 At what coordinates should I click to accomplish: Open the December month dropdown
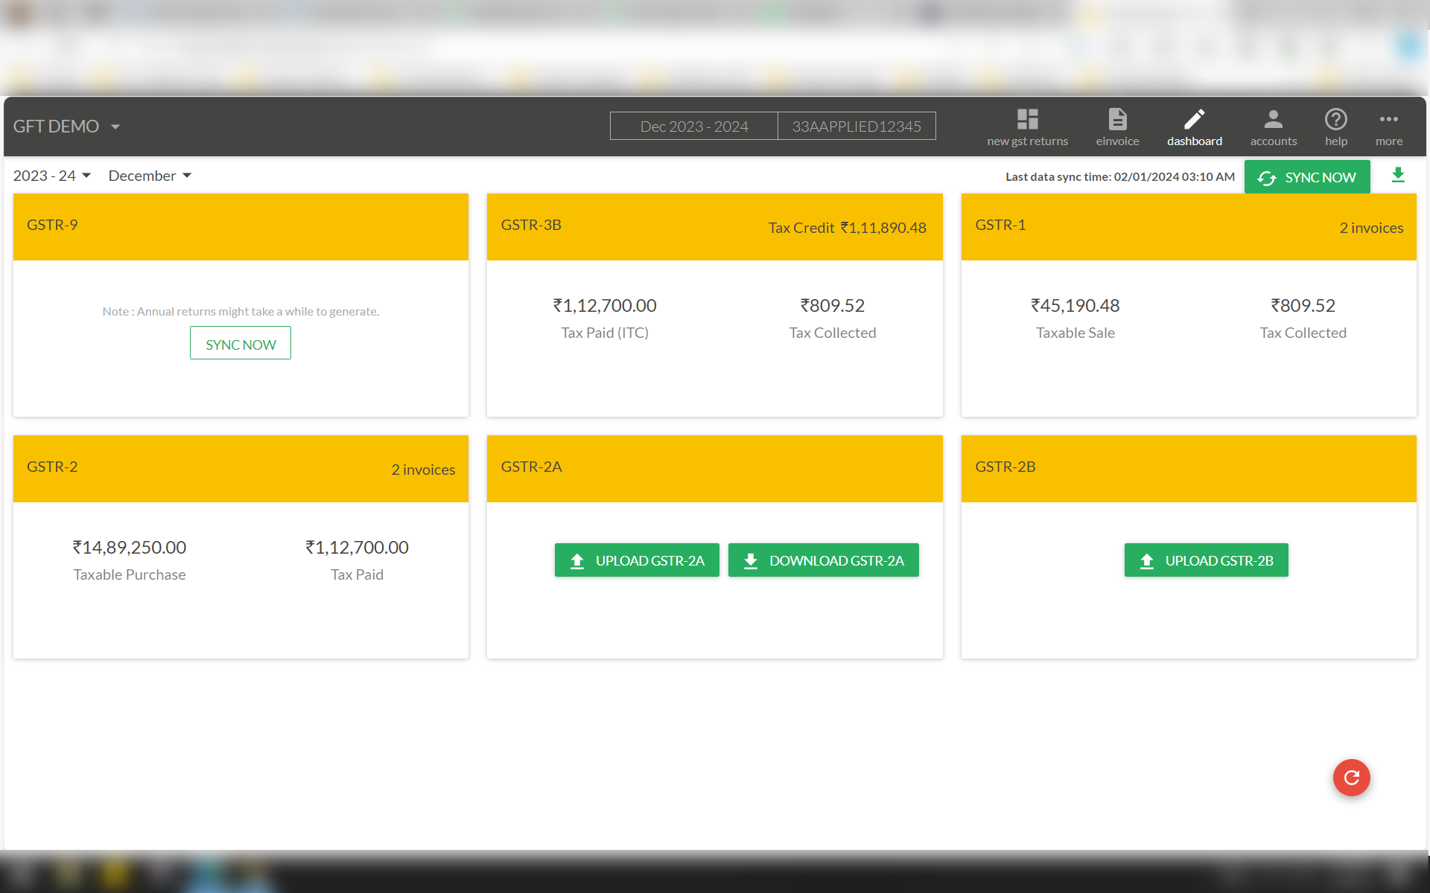coord(150,176)
